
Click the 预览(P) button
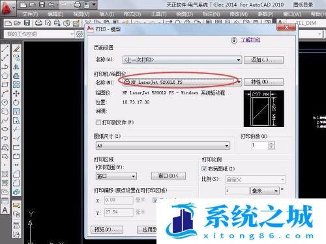pos(107,230)
